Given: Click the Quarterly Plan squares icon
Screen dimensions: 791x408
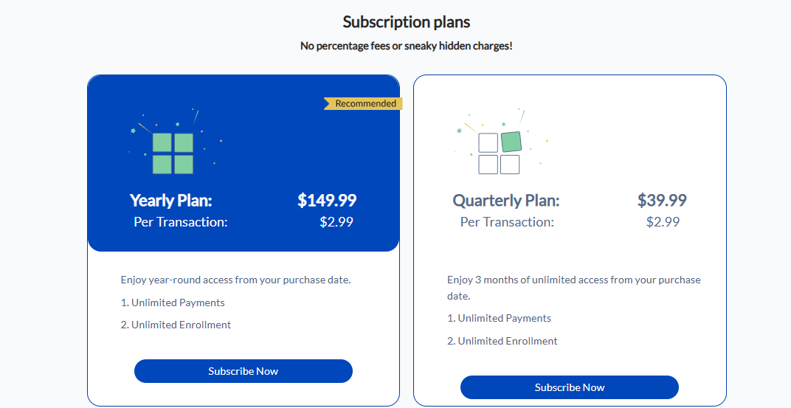Looking at the screenshot, I should tap(500, 153).
